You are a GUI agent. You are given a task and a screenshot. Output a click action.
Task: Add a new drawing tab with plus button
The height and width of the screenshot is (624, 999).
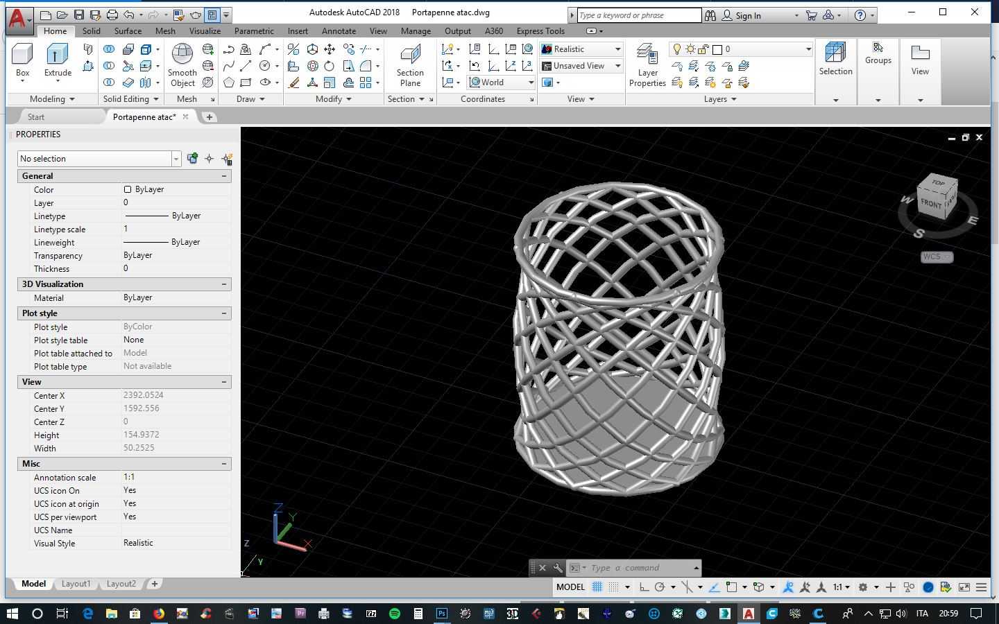click(209, 117)
